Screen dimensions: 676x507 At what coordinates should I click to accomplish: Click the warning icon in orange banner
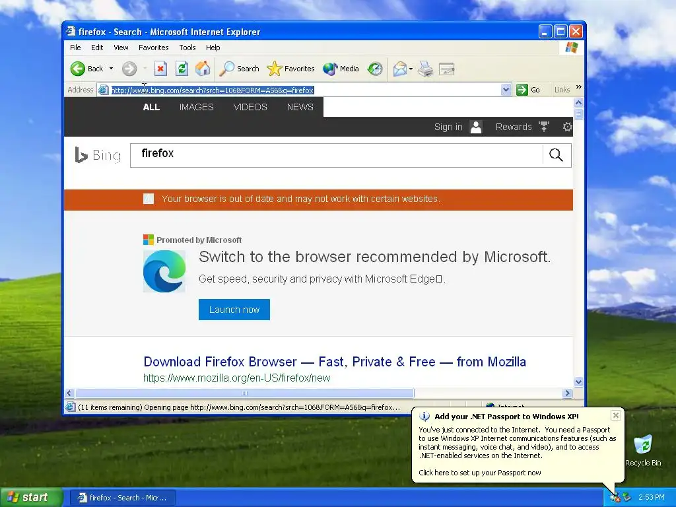[x=149, y=199]
